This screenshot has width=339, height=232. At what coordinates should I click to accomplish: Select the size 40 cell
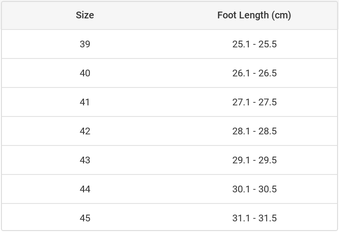(x=85, y=73)
